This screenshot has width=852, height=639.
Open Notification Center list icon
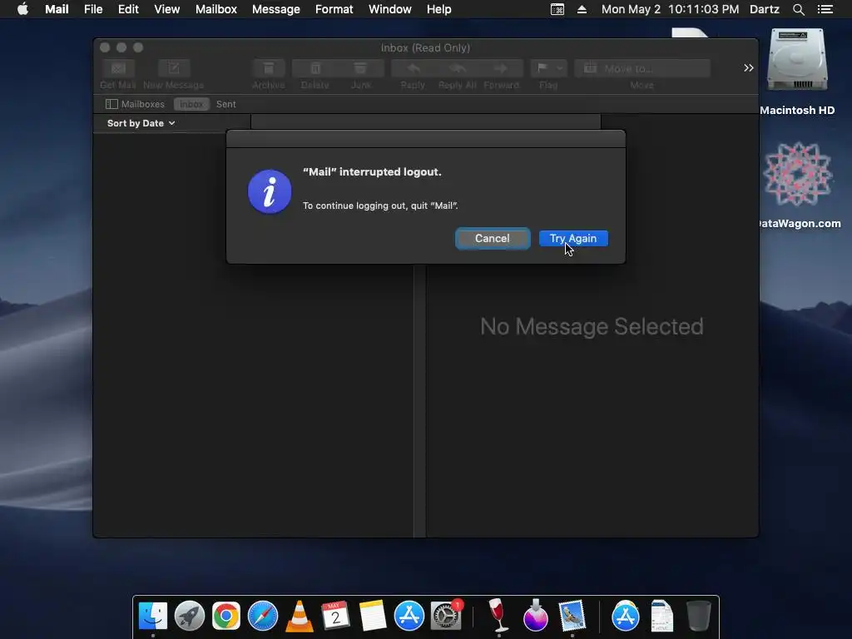point(825,9)
